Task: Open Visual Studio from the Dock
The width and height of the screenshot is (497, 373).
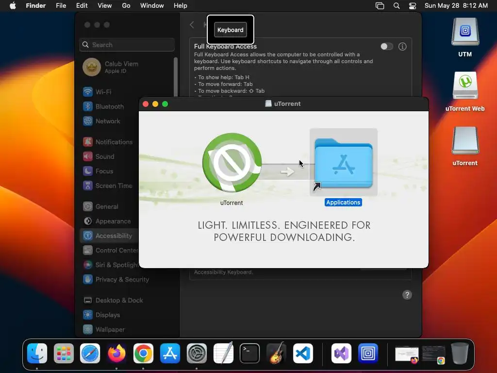Action: [341, 353]
